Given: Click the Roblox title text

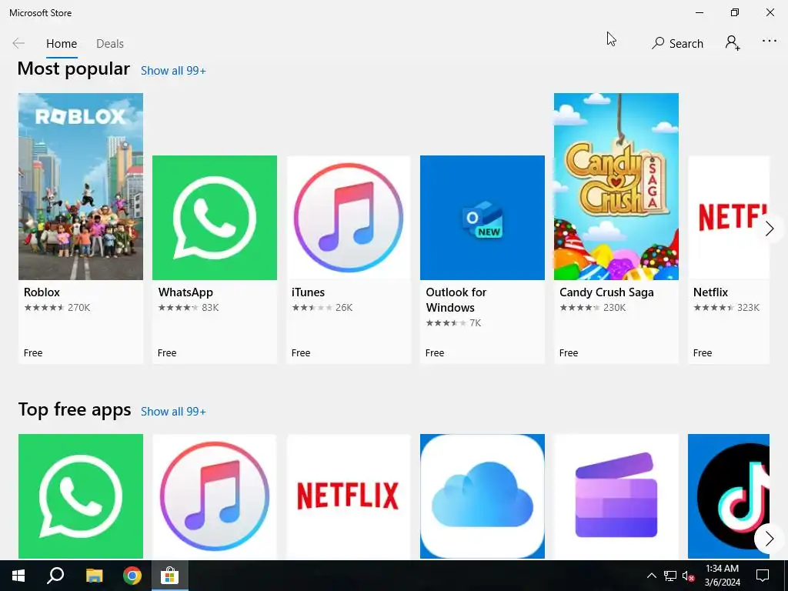Looking at the screenshot, I should 42,292.
